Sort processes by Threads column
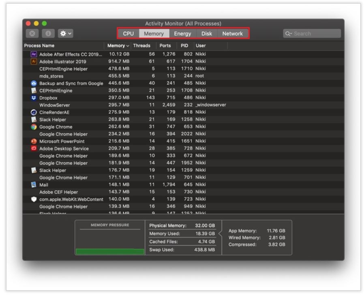Image resolution: width=364 pixels, height=298 pixels. 141,45
